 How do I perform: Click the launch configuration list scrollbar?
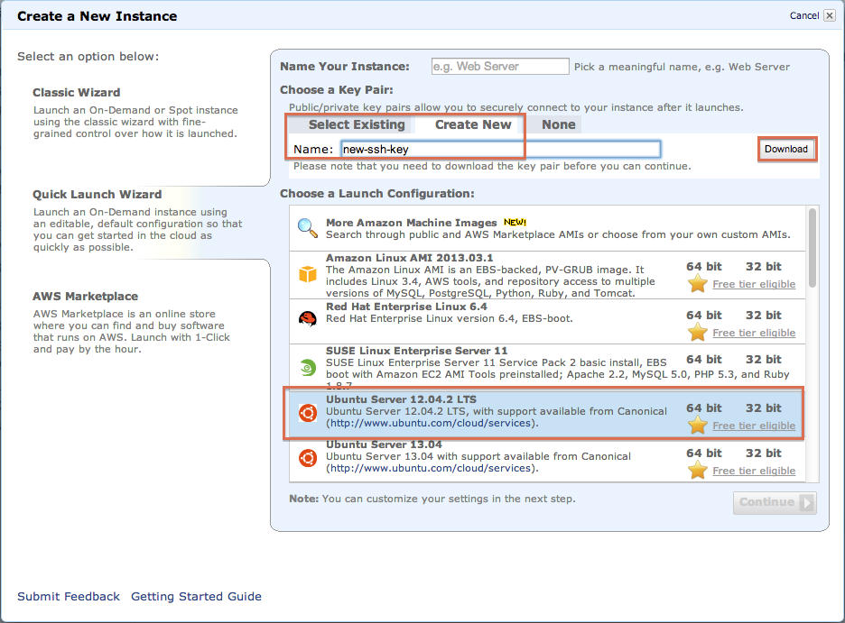812,248
